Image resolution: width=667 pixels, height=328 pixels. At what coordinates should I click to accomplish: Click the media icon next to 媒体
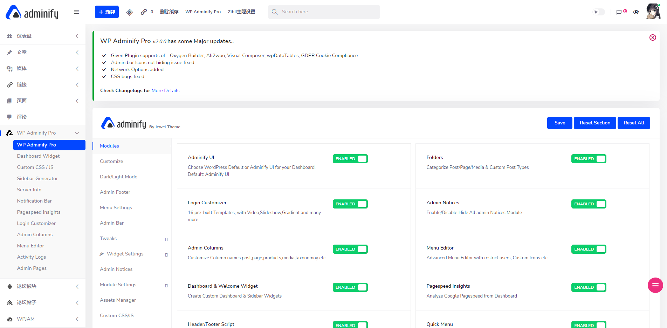10,68
